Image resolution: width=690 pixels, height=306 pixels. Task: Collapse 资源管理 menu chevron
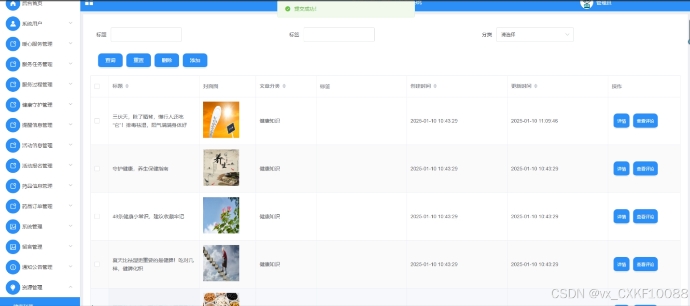point(70,287)
